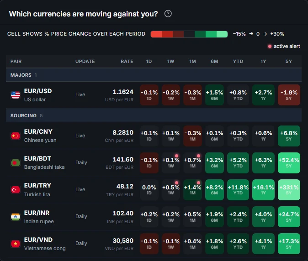Select the EUR/BDT YTD cell showing +5.2%

[x=238, y=163]
